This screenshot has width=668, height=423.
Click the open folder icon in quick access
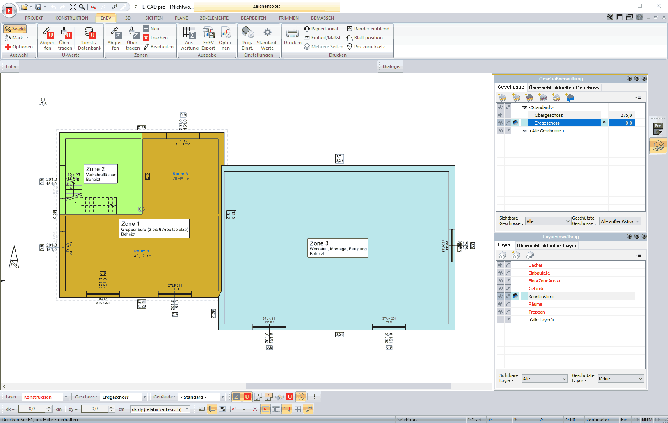pyautogui.click(x=25, y=7)
